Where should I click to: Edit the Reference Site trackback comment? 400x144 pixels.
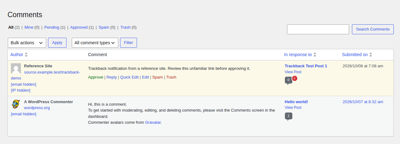click(x=145, y=77)
